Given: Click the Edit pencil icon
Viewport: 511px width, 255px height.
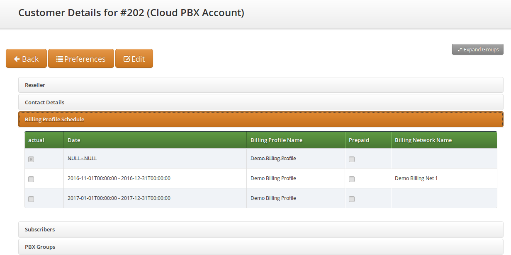Looking at the screenshot, I should pos(127,59).
